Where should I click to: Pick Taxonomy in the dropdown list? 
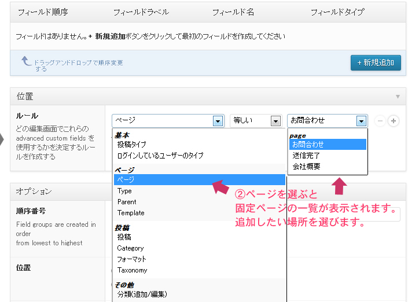point(132,270)
